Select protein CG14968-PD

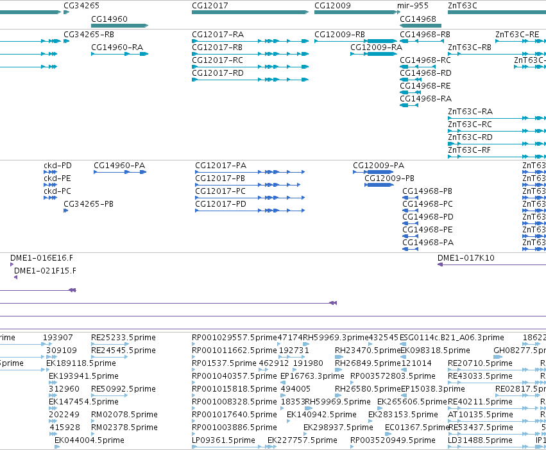[429, 218]
